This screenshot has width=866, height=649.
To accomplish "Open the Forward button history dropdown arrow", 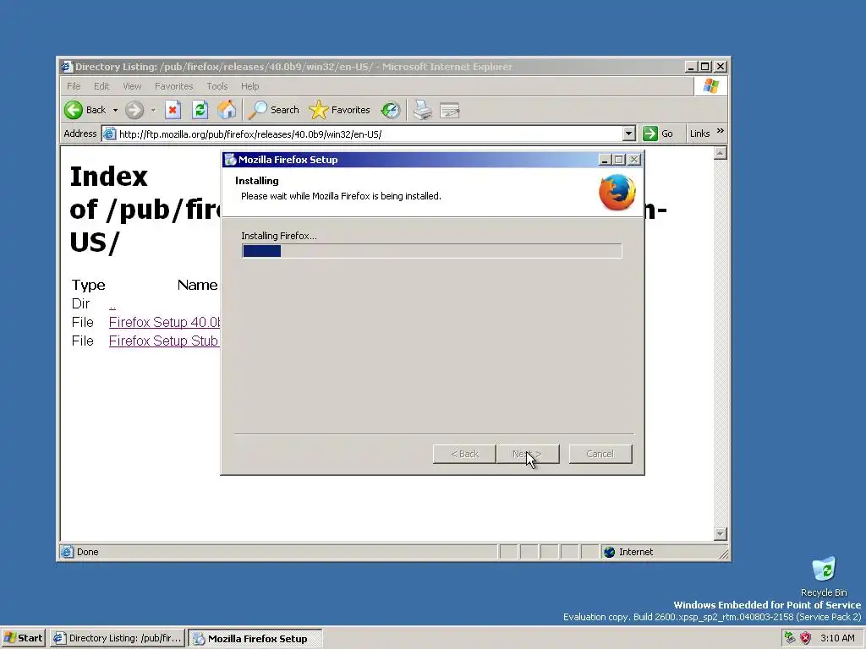I will (153, 111).
